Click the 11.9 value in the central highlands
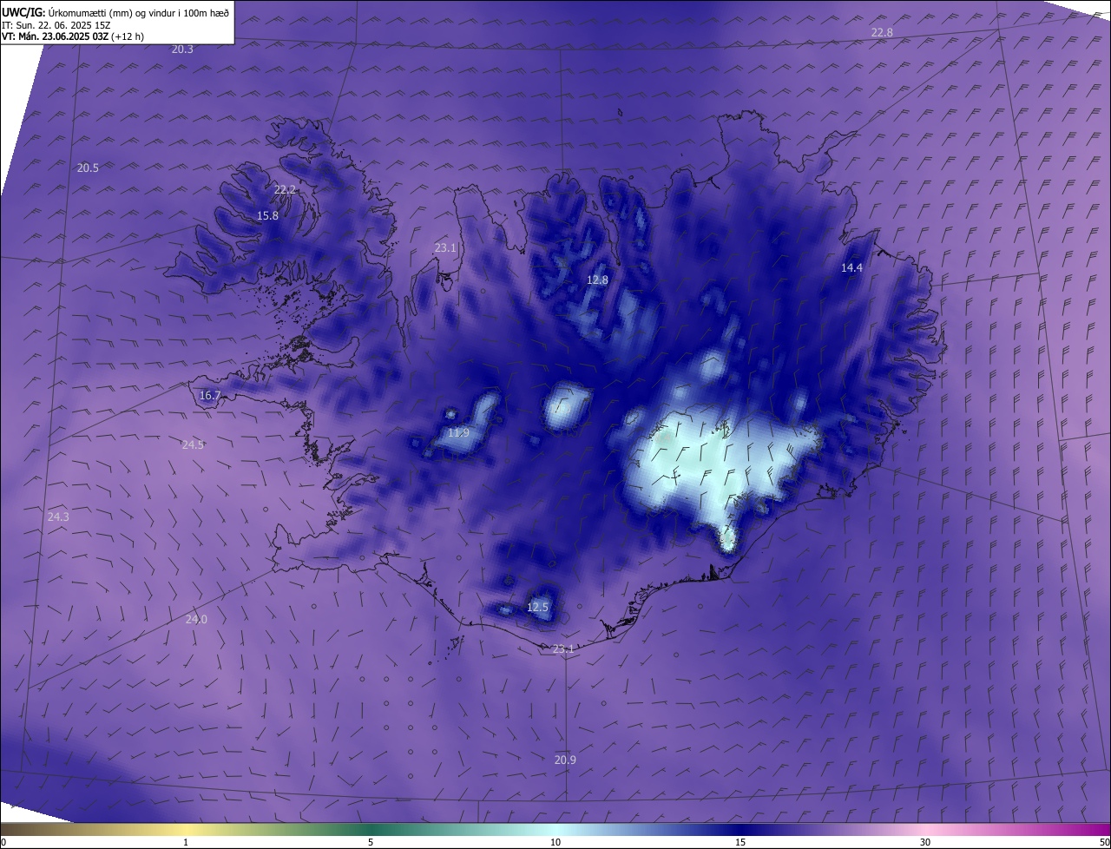This screenshot has height=849, width=1111. [x=458, y=432]
